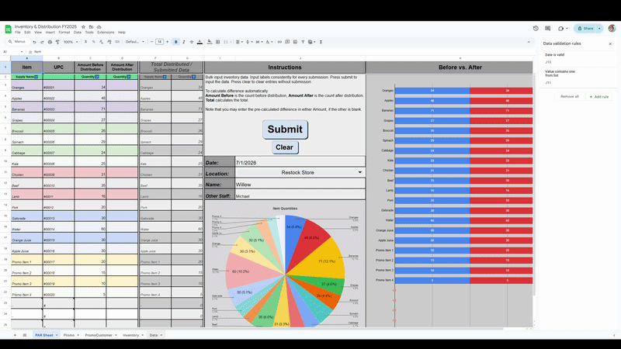Open the comments icon
The height and width of the screenshot is (349, 621).
click(x=548, y=28)
